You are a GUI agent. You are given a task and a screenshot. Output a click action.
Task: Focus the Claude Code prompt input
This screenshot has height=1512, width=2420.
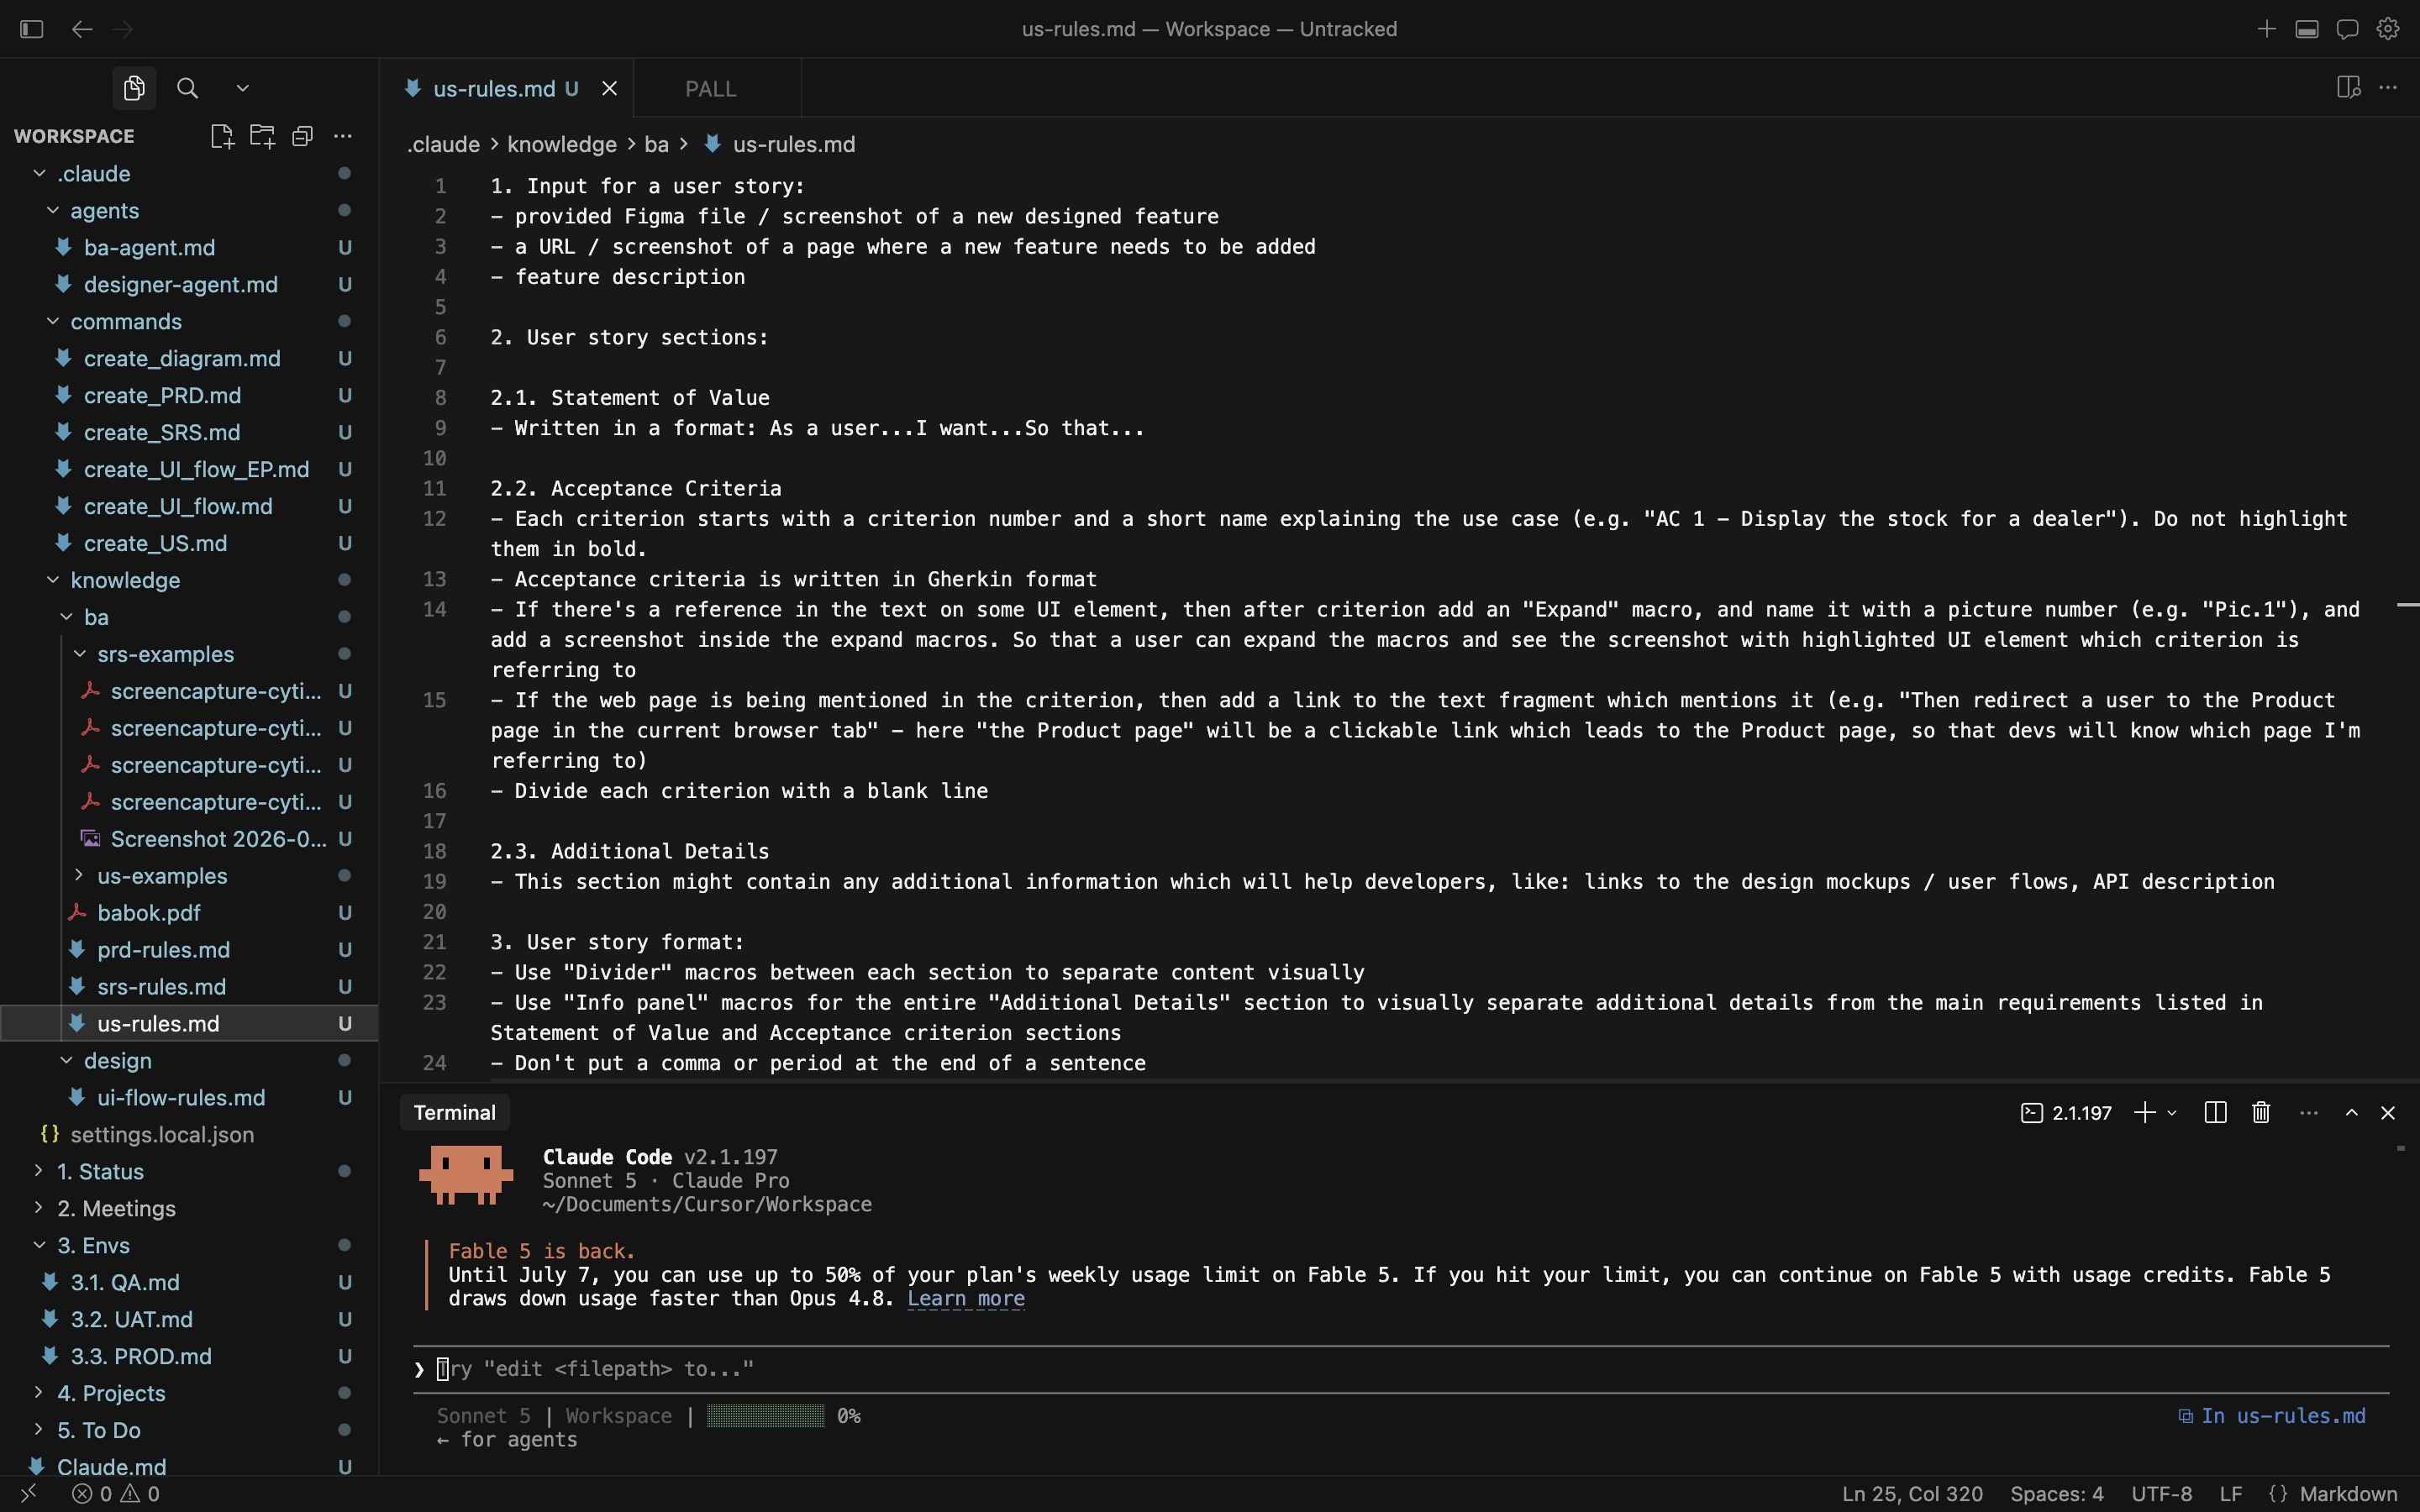tap(1400, 1369)
